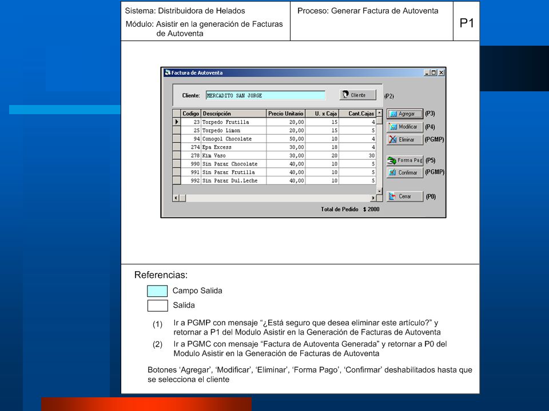Maximize the Factura de Autoventa window
549x411 pixels.
click(x=433, y=72)
